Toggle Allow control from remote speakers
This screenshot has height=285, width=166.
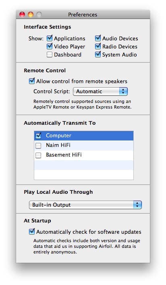click(x=32, y=81)
